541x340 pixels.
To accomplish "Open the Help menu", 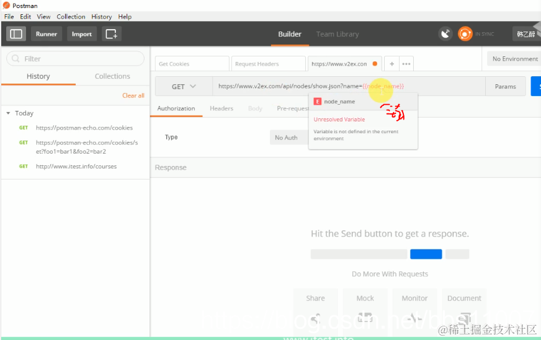I will coord(125,17).
